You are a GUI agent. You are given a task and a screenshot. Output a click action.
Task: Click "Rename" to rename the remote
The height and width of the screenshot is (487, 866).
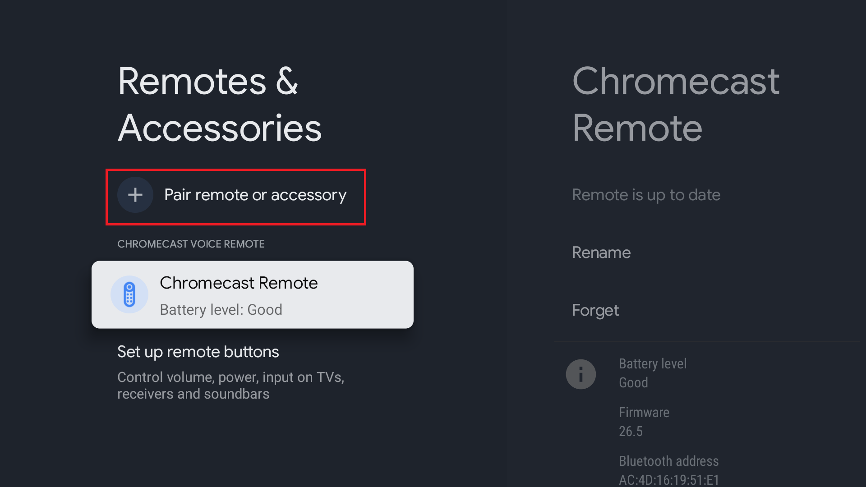(x=601, y=253)
